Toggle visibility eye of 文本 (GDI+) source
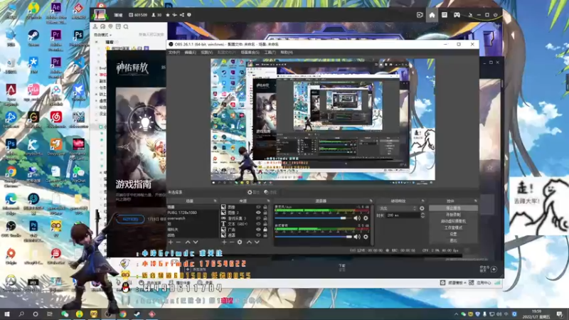Screen dimensions: 569x320 pyautogui.click(x=258, y=224)
